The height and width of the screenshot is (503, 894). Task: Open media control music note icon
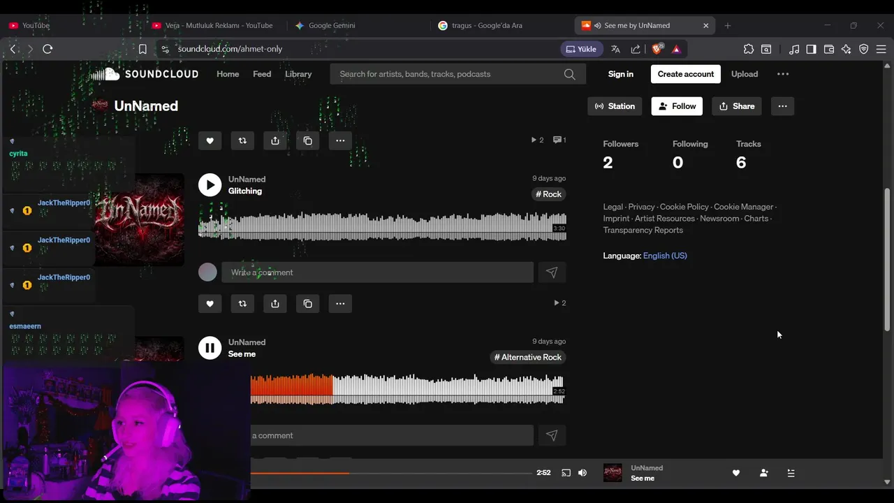tap(794, 49)
